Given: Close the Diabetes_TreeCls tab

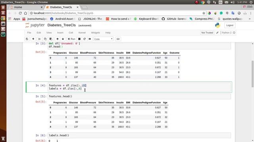Looking at the screenshot, I should (x=77, y=7).
